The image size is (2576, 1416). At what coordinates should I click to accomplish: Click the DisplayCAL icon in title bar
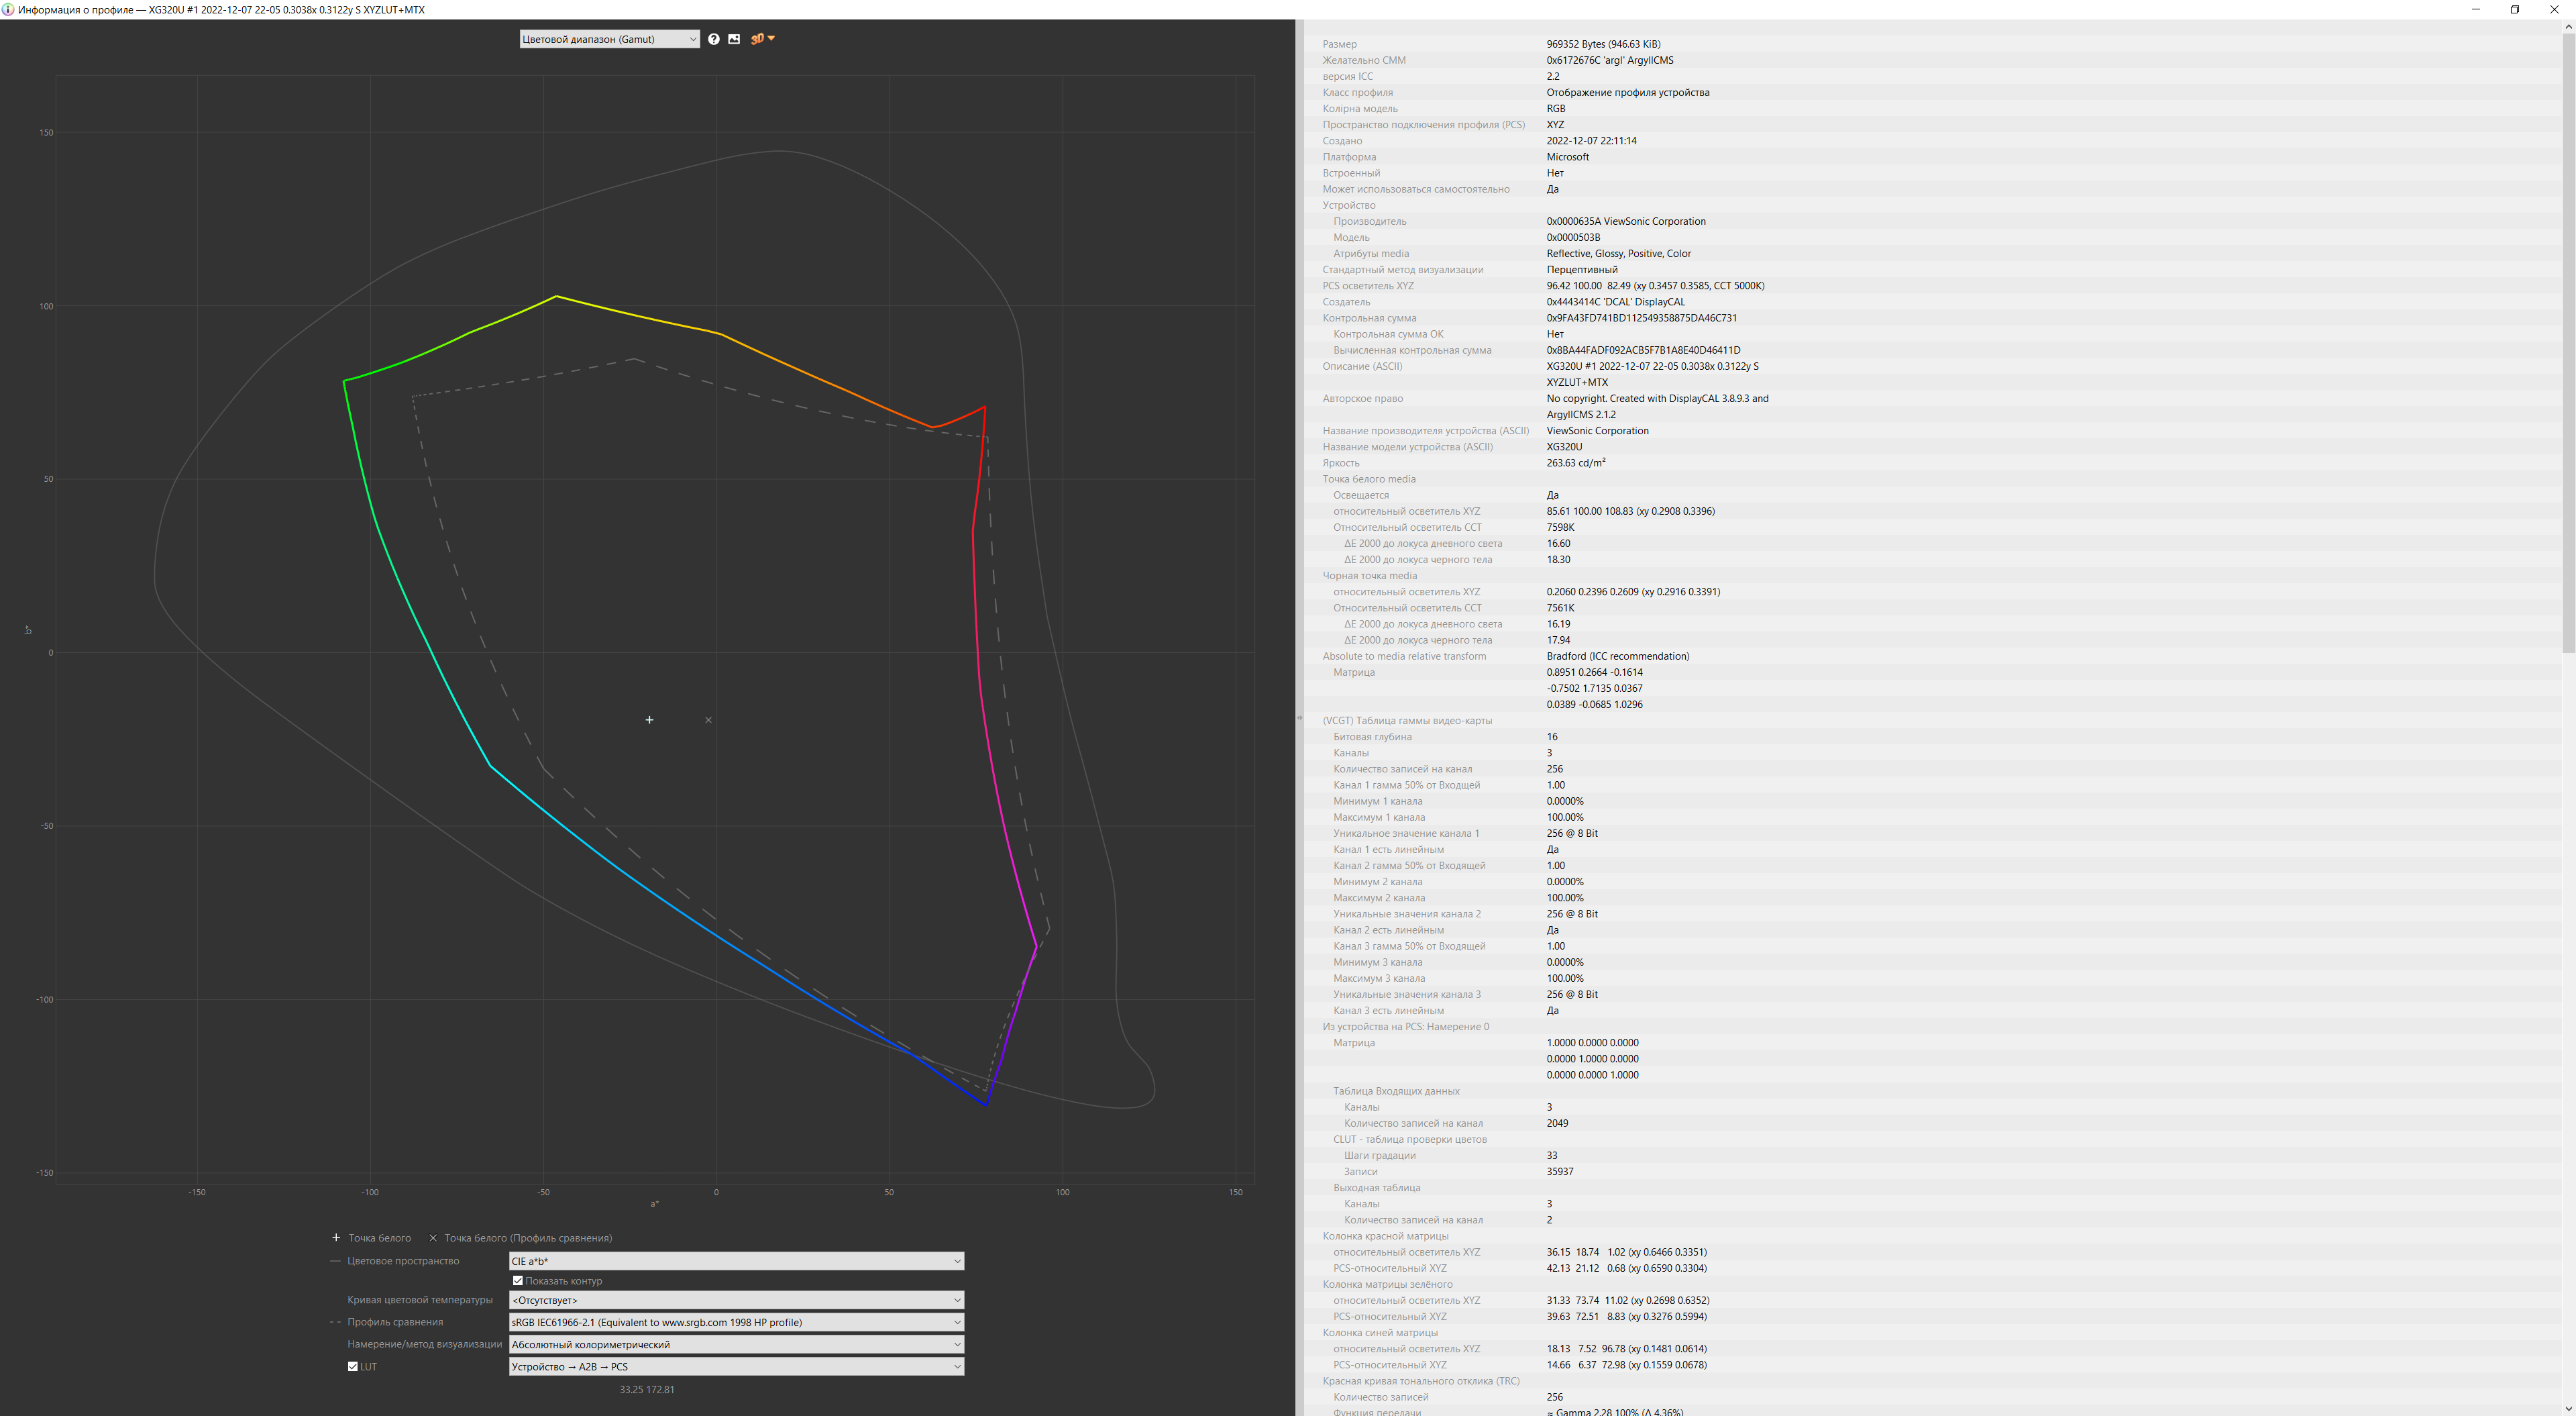tap(8, 9)
